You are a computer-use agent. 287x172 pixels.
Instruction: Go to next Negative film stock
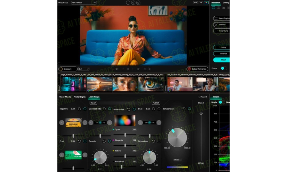[x=85, y=122]
